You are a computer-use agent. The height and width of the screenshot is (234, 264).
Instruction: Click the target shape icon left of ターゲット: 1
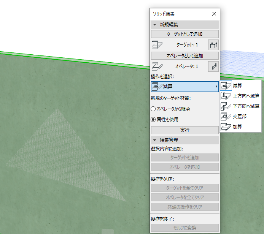(157, 45)
